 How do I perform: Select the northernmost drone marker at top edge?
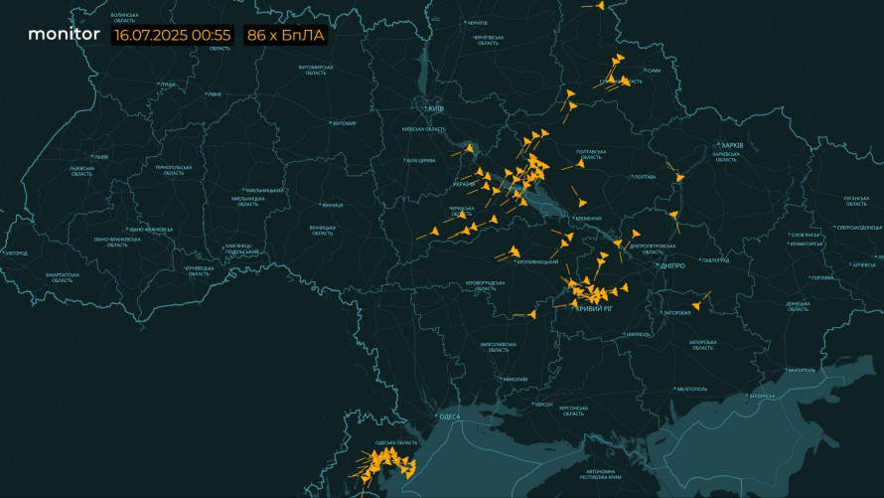[600, 6]
